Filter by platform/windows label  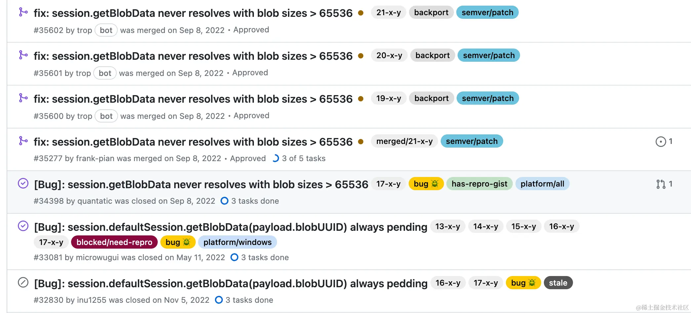(x=237, y=242)
